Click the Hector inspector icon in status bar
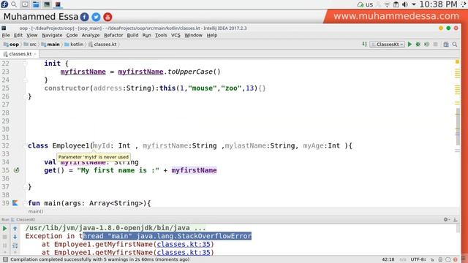The width and height of the screenshot is (468, 263). tap(440, 260)
